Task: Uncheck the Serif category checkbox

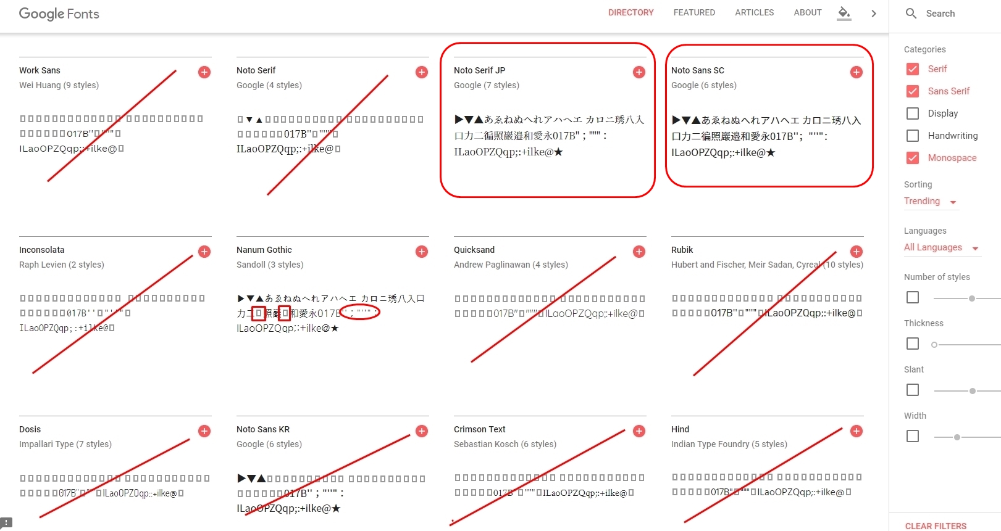Action: tap(913, 69)
